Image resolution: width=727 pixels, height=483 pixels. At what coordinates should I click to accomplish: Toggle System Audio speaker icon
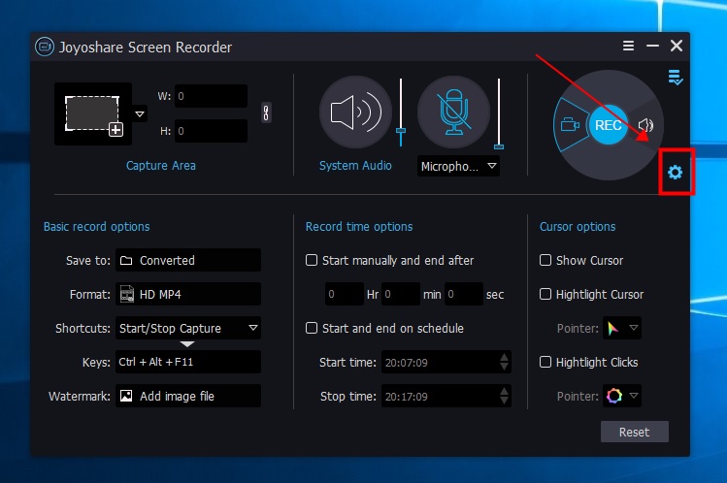(355, 113)
